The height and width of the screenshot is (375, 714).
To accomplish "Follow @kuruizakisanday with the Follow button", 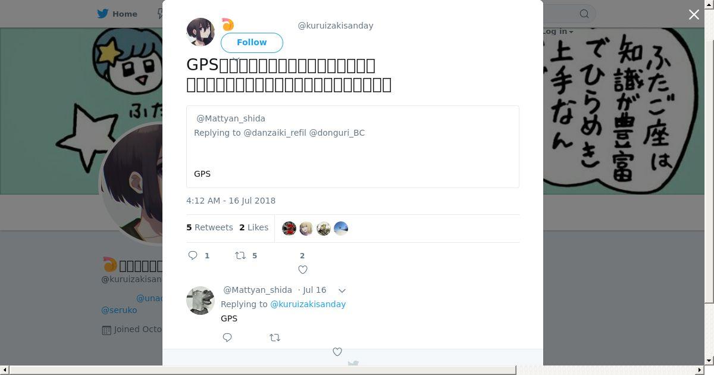I will pyautogui.click(x=252, y=42).
